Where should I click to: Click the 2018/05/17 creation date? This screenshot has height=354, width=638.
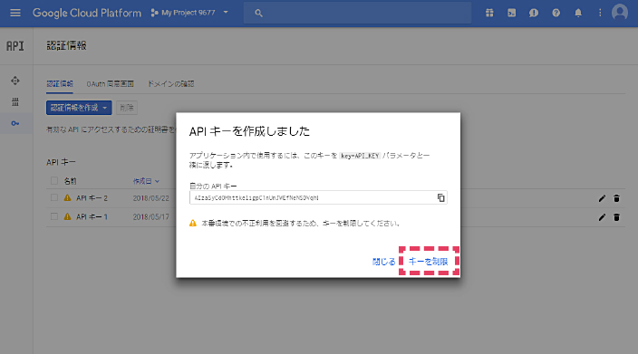(151, 217)
